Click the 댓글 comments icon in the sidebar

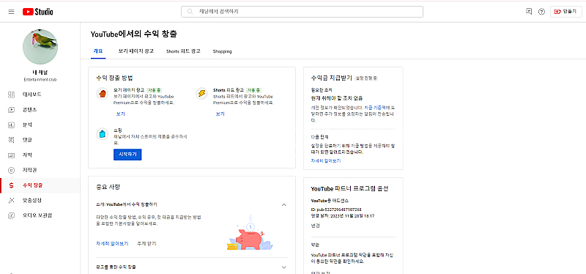pos(11,140)
